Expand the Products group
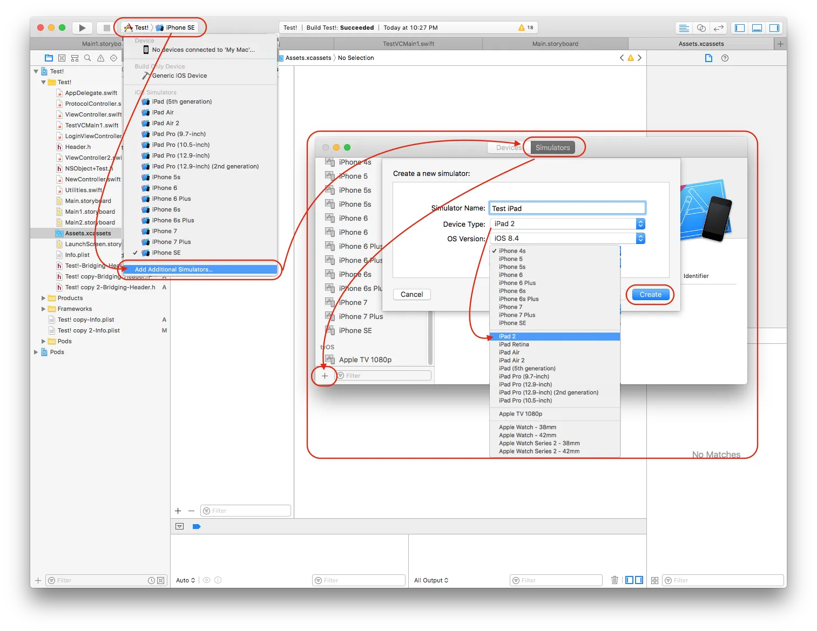The height and width of the screenshot is (631, 817). pos(43,298)
